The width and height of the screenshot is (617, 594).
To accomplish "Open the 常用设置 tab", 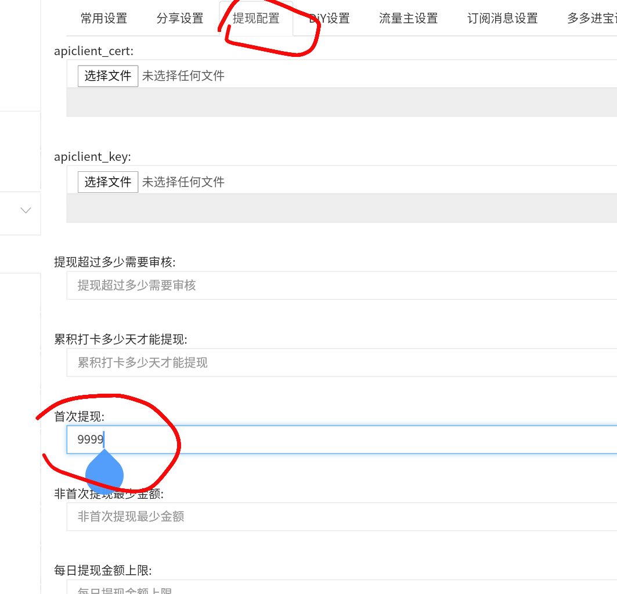I will pos(104,18).
